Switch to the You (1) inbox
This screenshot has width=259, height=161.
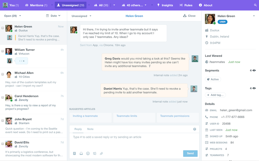coord(11,5)
